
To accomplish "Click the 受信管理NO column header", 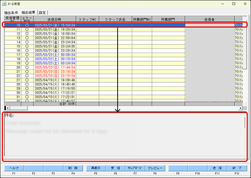I will click(13, 19).
